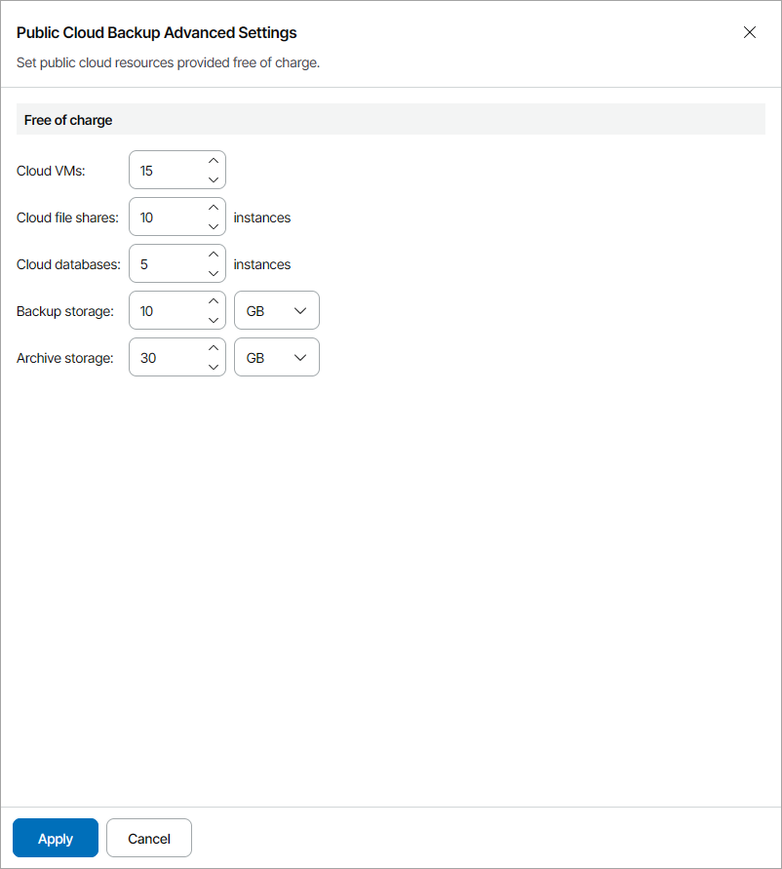The image size is (782, 869).
Task: Increase the Cloud VMs value
Action: [x=214, y=161]
